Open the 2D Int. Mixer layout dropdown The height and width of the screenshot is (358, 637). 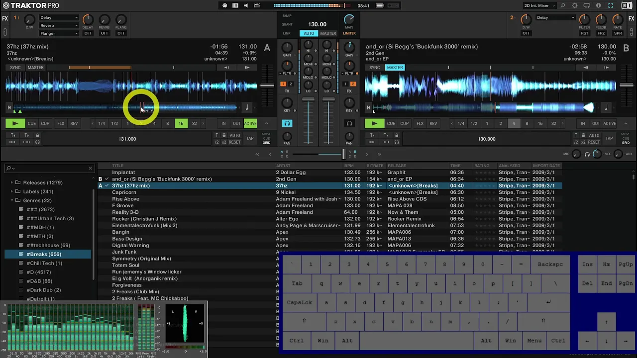click(x=540, y=5)
